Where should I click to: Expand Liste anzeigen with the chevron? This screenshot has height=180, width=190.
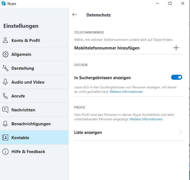tap(181, 132)
